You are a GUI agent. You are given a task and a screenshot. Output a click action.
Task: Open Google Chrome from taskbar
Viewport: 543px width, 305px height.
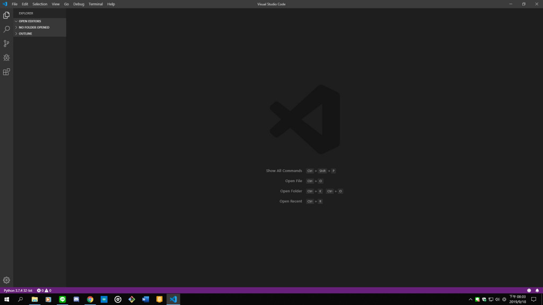[x=90, y=300]
